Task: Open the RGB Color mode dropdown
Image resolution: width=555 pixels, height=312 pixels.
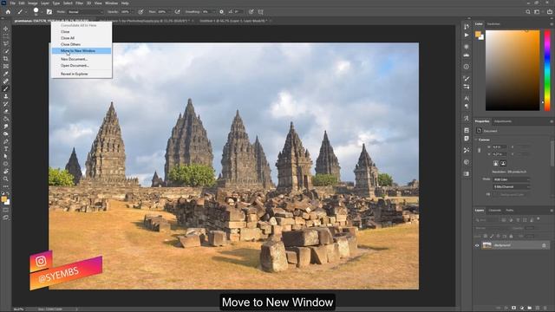Action: [512, 179]
